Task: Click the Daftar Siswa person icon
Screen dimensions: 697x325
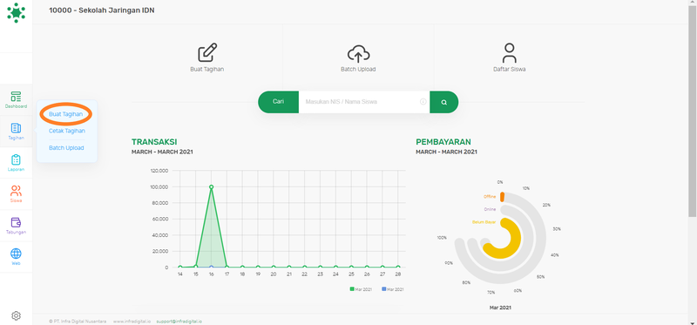Action: click(x=510, y=53)
